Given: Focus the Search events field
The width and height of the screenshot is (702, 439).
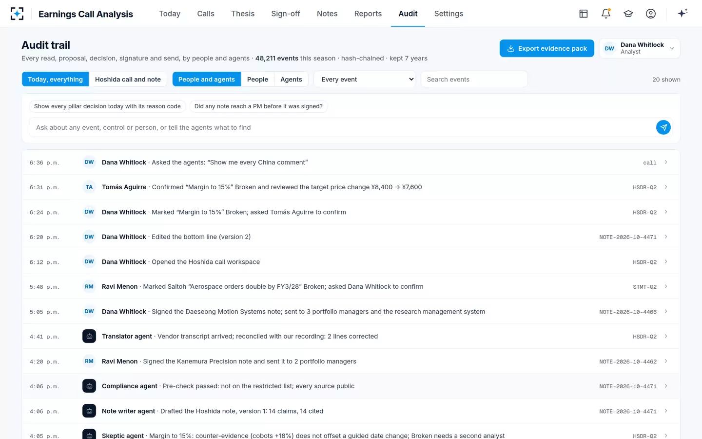Looking at the screenshot, I should pos(474,79).
